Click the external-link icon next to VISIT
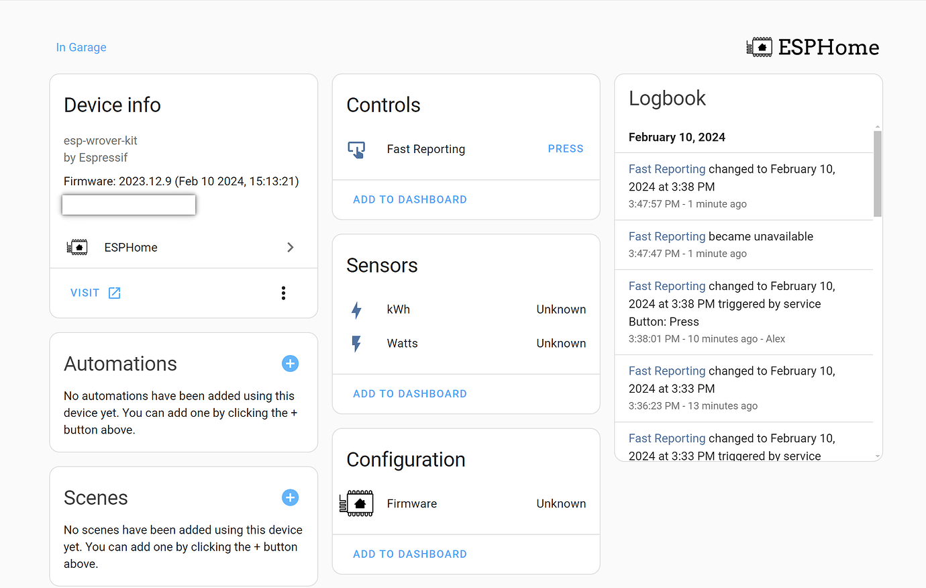Viewport: 926px width, 588px height. [x=113, y=293]
